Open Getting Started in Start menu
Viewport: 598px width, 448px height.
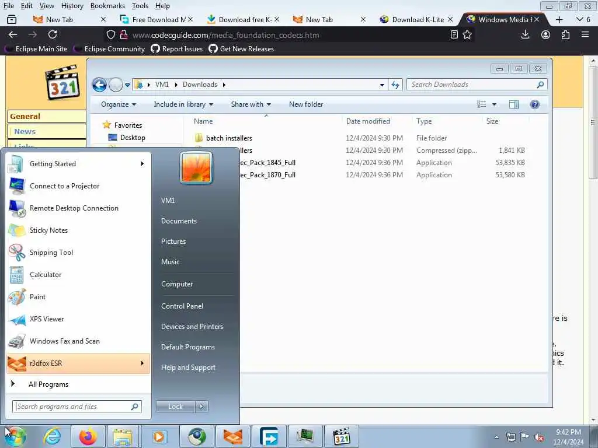tap(78, 164)
